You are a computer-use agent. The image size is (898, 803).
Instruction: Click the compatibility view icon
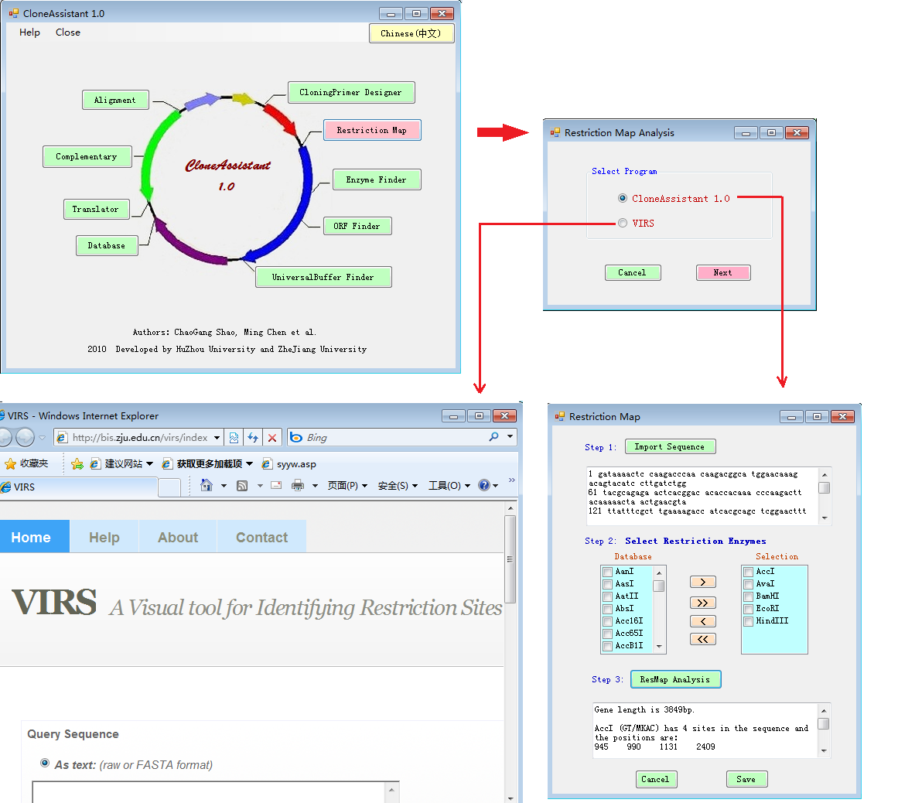tap(234, 438)
